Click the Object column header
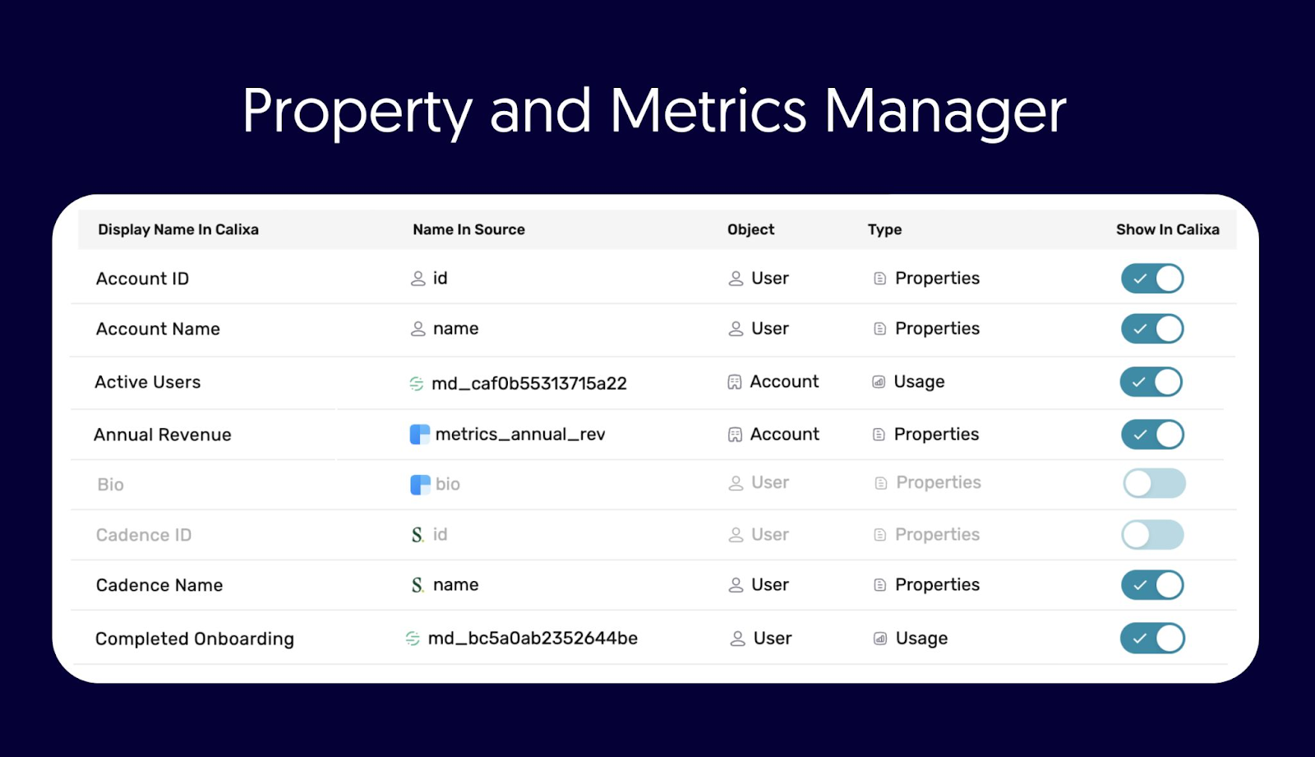Screen dimensions: 1315x757 750,230
